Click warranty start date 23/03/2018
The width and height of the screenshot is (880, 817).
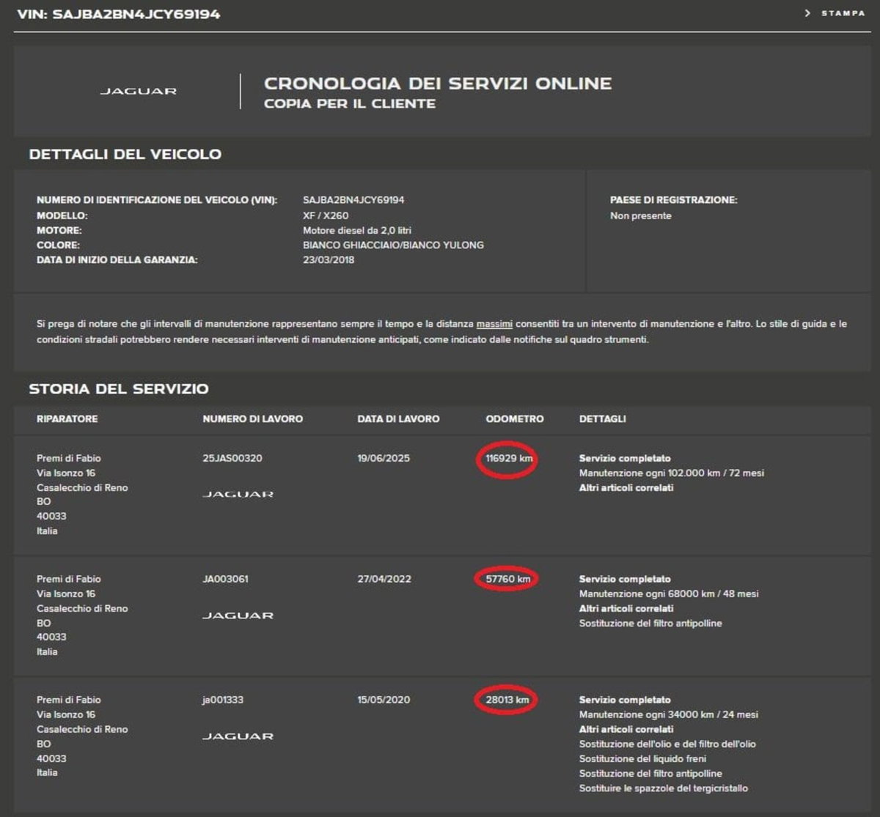[x=329, y=260]
